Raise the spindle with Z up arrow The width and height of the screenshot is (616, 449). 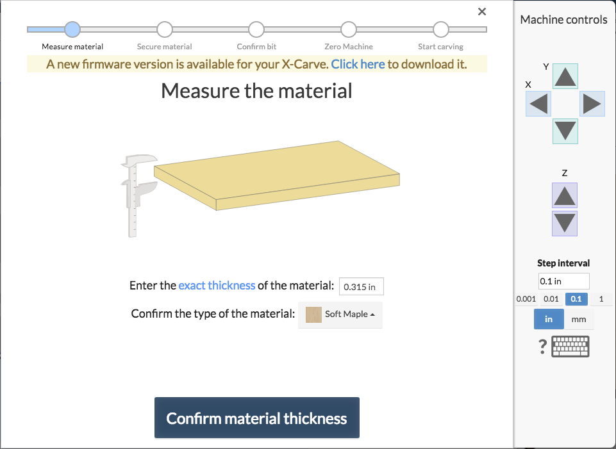(x=564, y=195)
